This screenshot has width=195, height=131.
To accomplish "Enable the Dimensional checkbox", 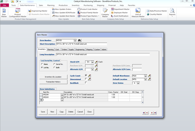I will pyautogui.click(x=86, y=79).
